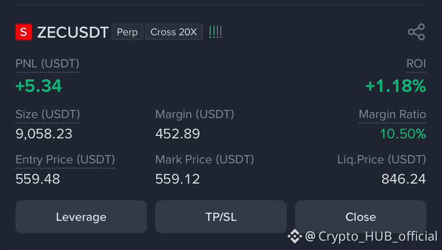This screenshot has height=250, width=442.
Task: Click the +5.34 PNL value
Action: click(38, 86)
